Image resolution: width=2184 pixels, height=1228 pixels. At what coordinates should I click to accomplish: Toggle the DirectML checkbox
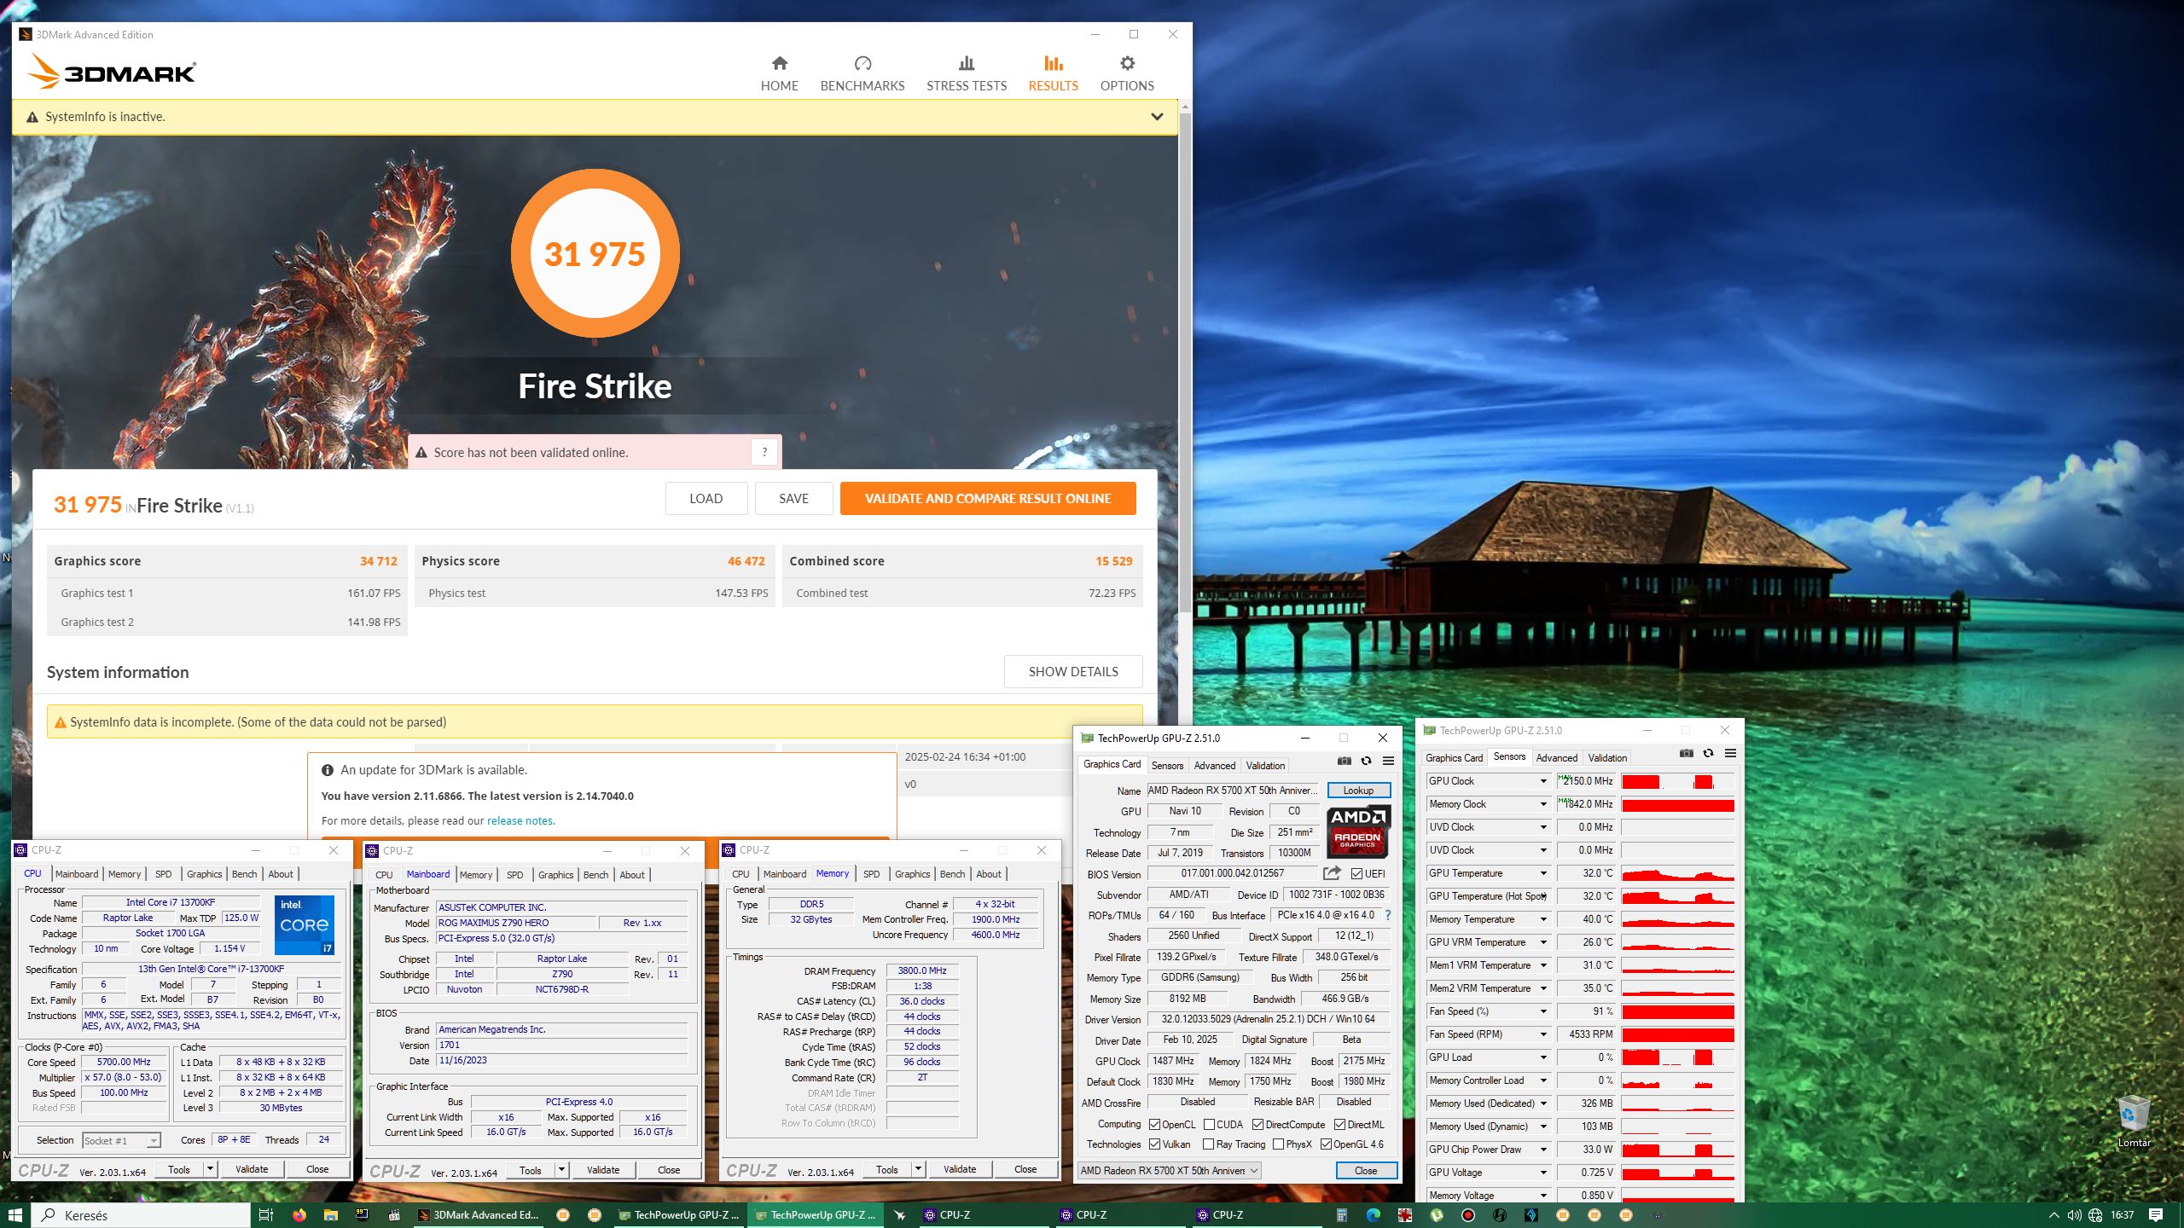coord(1339,1125)
